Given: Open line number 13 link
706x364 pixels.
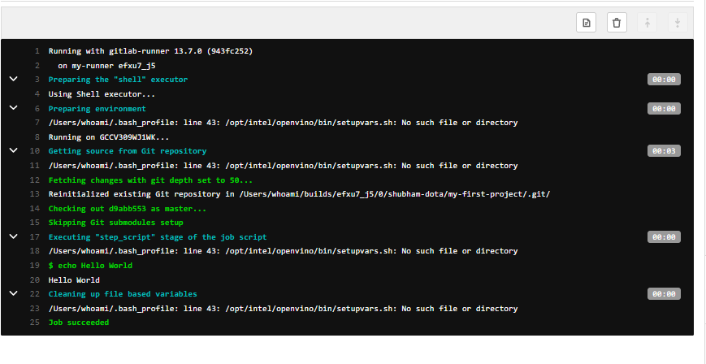Looking at the screenshot, I should coord(35,194).
